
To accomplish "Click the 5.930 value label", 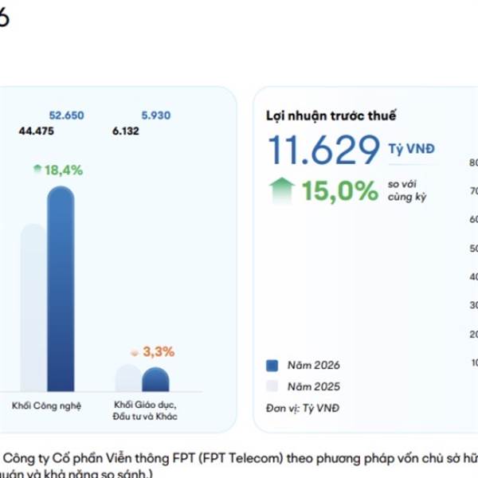I will (155, 116).
